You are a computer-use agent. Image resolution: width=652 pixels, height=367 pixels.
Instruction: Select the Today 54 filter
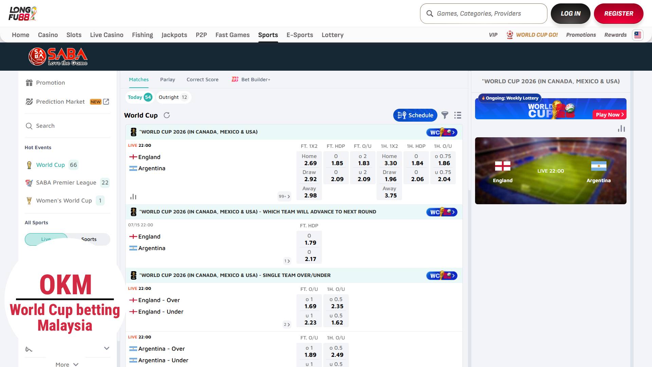click(140, 97)
